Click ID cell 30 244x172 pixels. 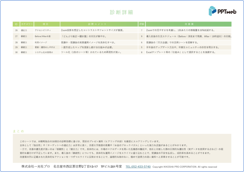16,52
